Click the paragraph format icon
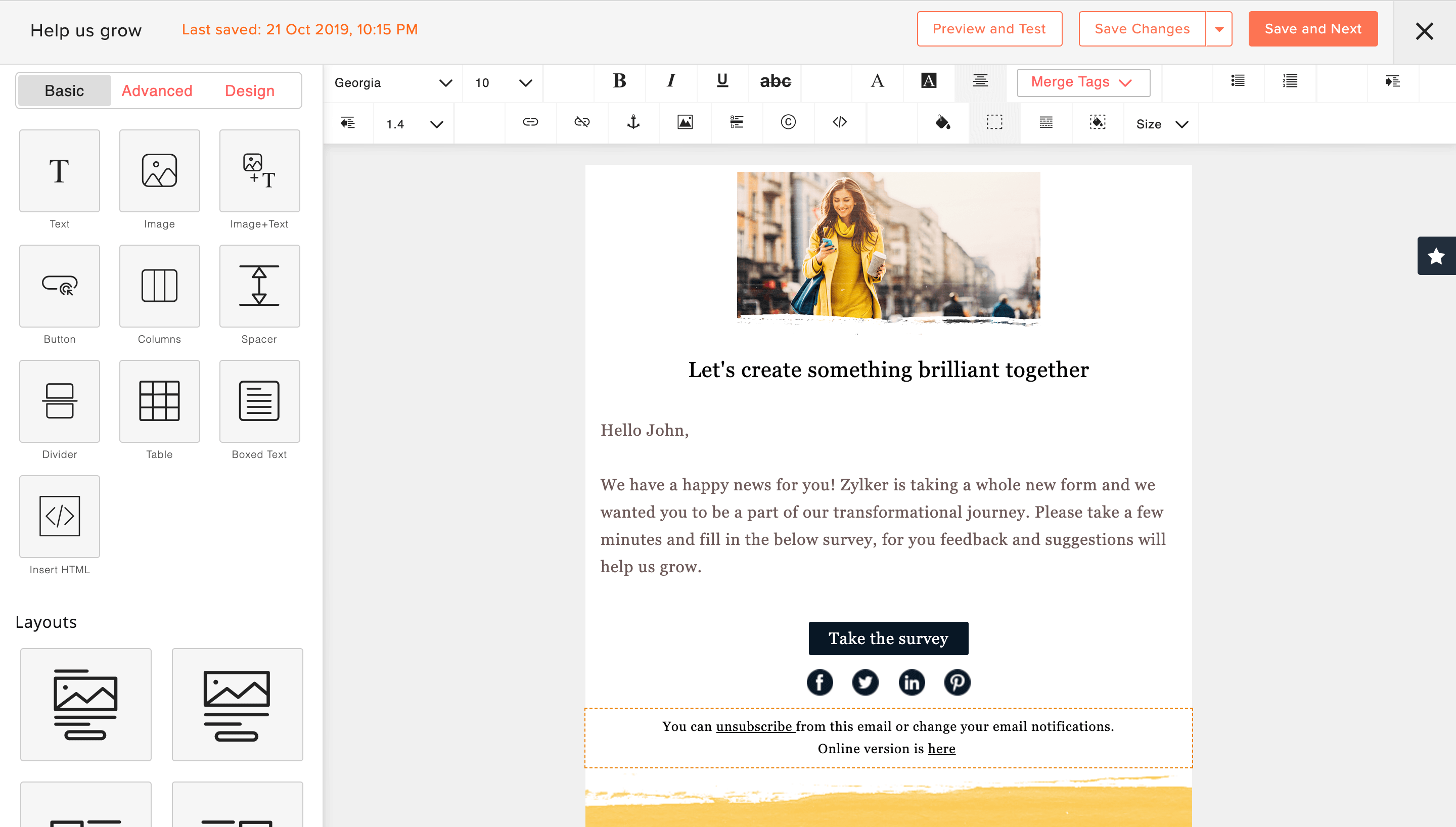Image resolution: width=1456 pixels, height=827 pixels. tap(737, 122)
